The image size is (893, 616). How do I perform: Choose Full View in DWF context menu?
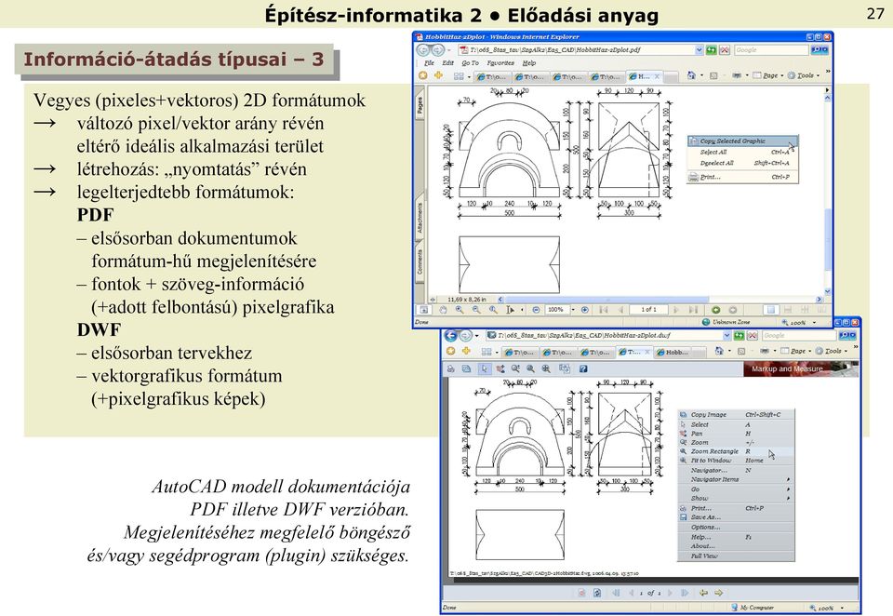[x=735, y=556]
